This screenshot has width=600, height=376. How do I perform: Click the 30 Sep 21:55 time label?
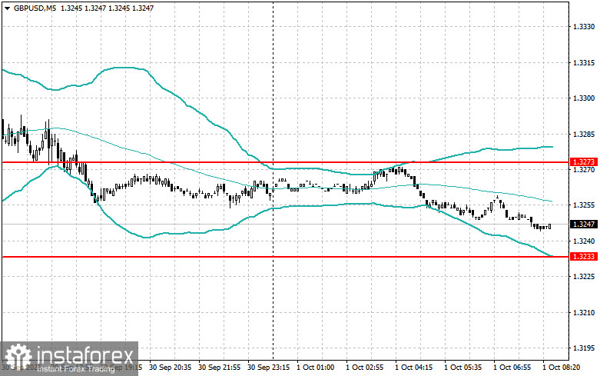[x=219, y=368]
